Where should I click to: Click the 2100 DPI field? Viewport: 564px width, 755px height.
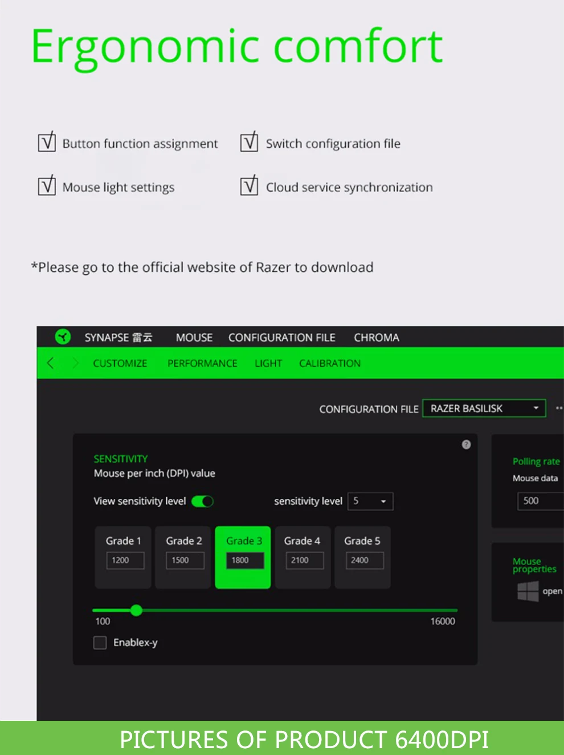tap(305, 561)
